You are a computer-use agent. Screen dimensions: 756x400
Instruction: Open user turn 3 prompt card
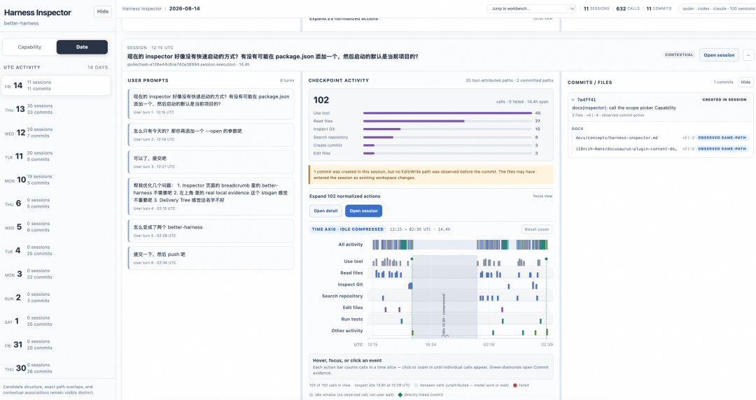pos(211,162)
